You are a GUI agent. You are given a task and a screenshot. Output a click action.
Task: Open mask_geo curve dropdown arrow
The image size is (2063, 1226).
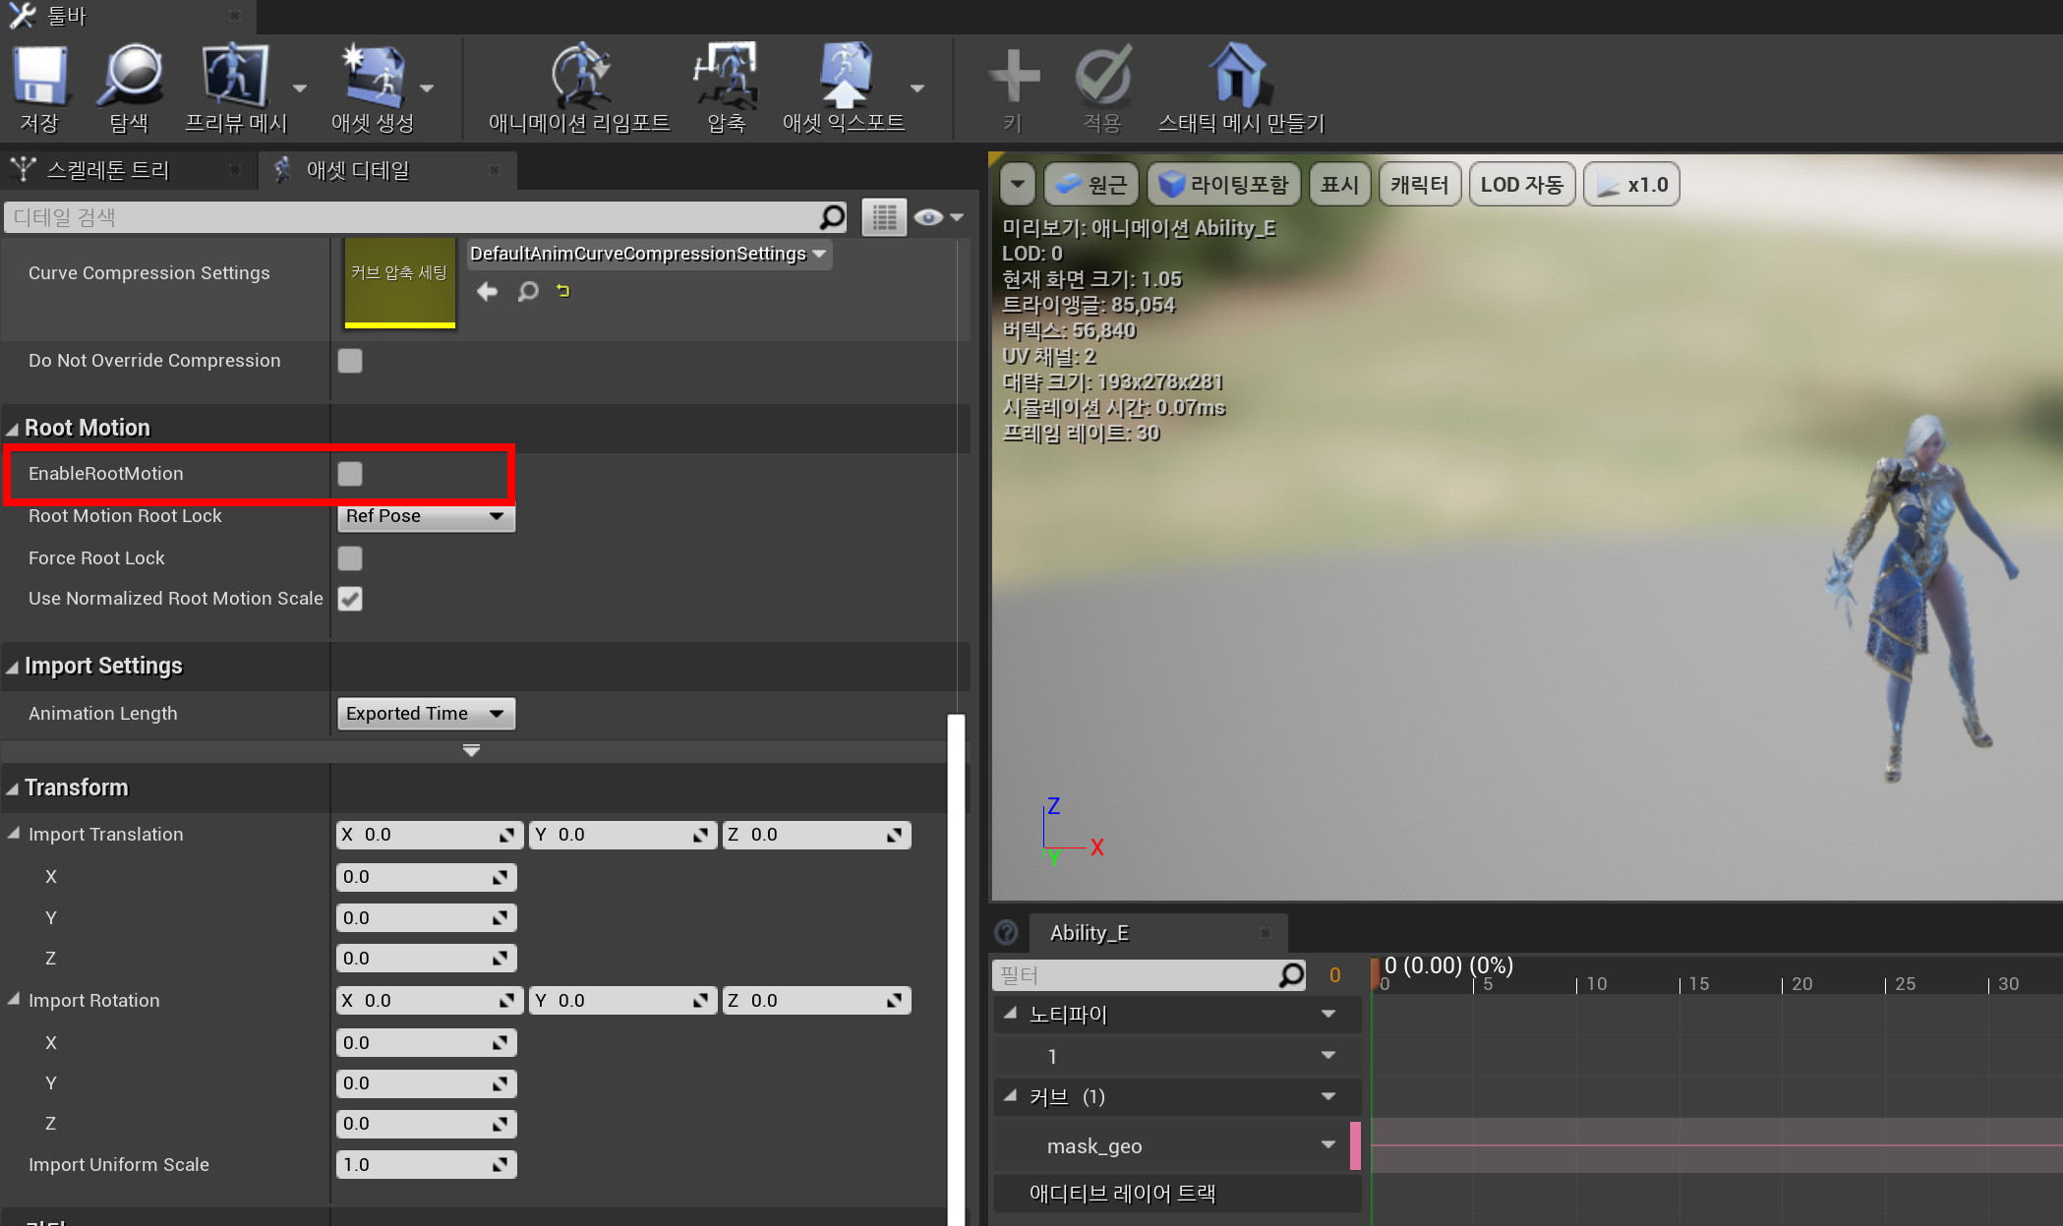pos(1328,1144)
